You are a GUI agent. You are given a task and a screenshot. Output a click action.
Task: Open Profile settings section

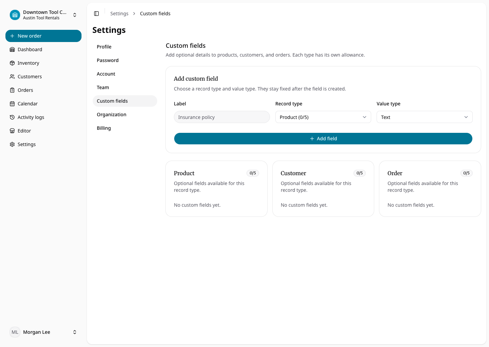pos(125,47)
